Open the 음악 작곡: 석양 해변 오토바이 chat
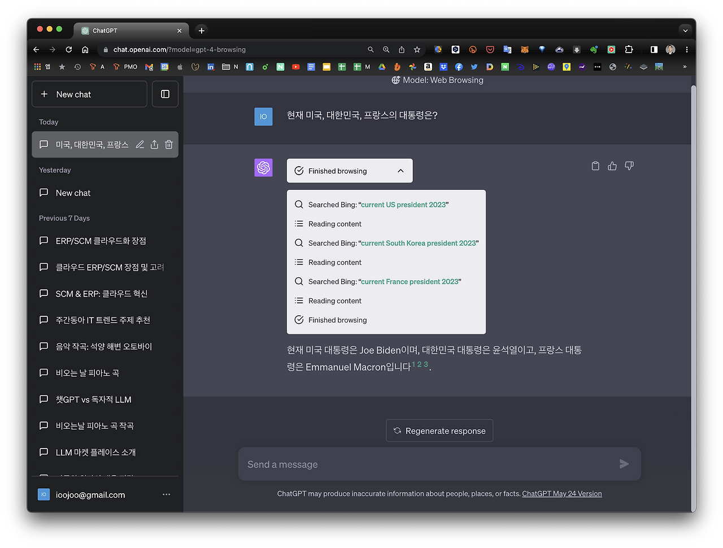The image size is (723, 548). [x=105, y=346]
